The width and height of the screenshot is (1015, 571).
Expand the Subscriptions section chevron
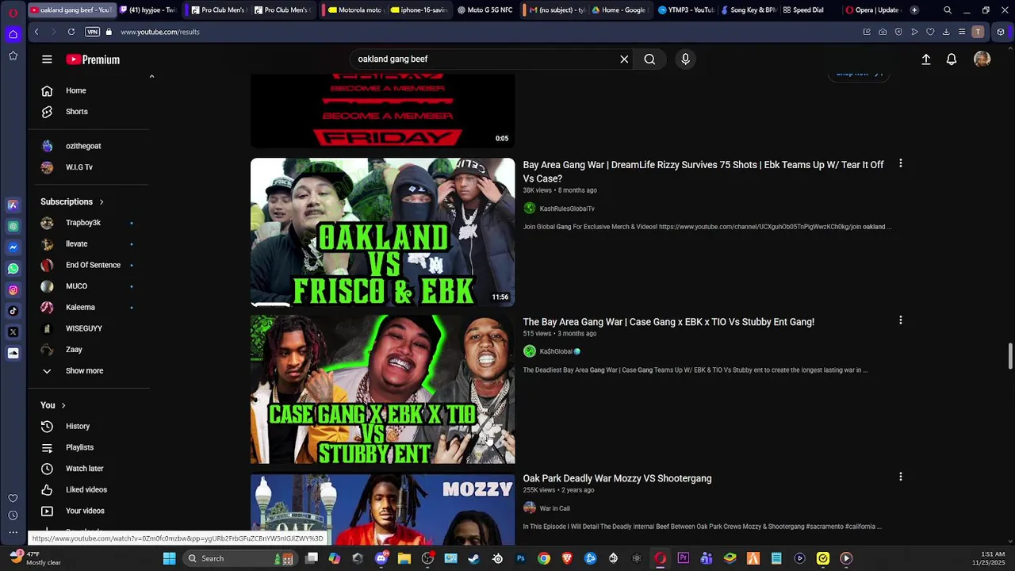pos(101,202)
